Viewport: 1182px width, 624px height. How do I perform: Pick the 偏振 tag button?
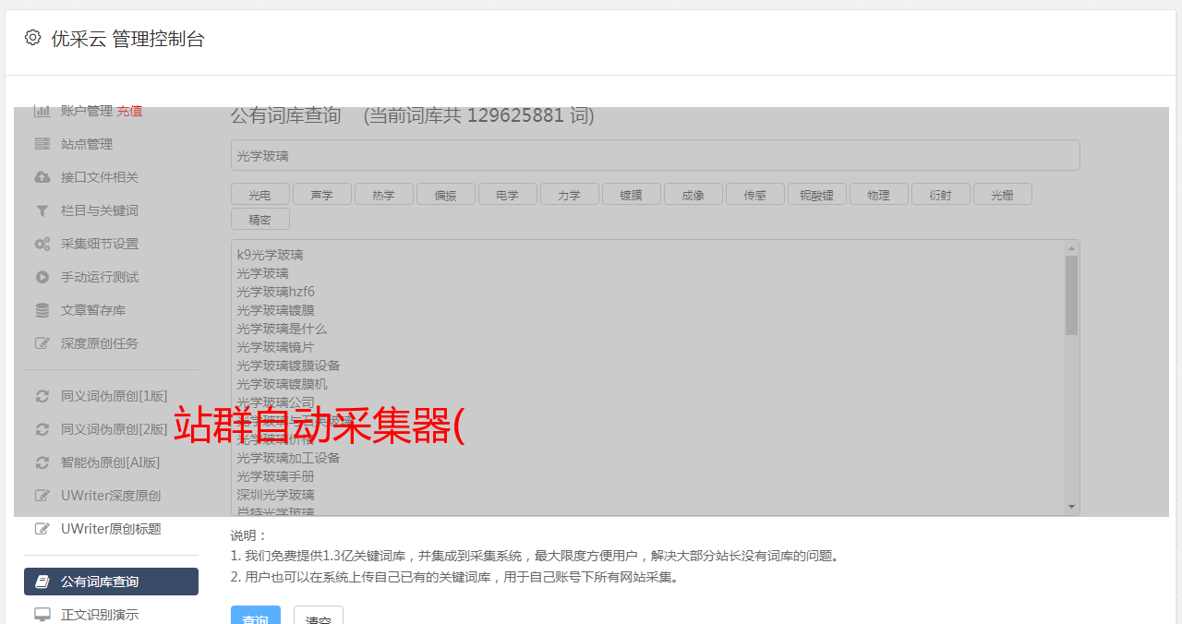pyautogui.click(x=445, y=194)
